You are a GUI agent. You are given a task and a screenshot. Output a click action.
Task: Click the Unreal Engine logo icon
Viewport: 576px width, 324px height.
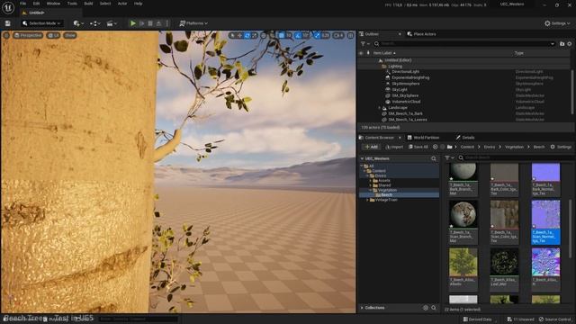pos(8,7)
